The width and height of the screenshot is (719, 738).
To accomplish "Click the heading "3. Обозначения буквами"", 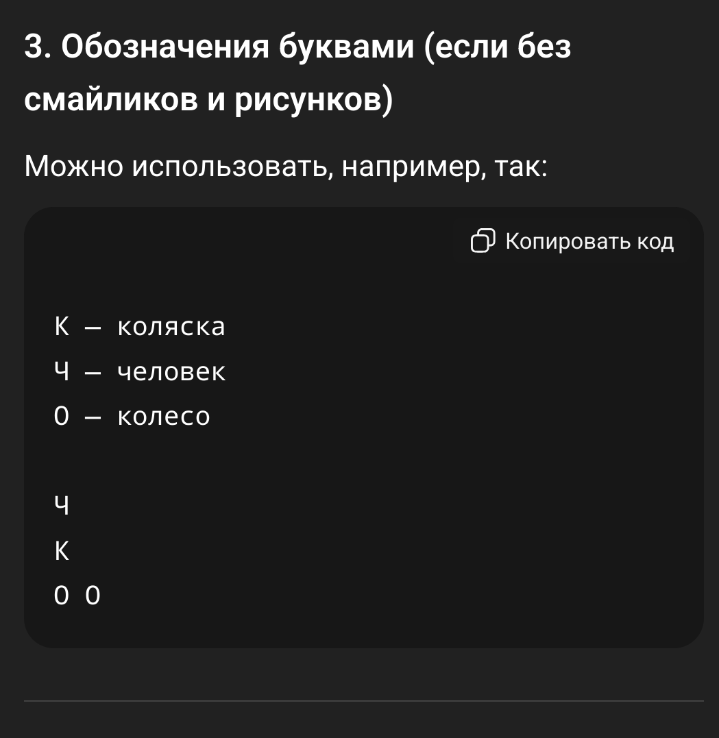I will (219, 47).
